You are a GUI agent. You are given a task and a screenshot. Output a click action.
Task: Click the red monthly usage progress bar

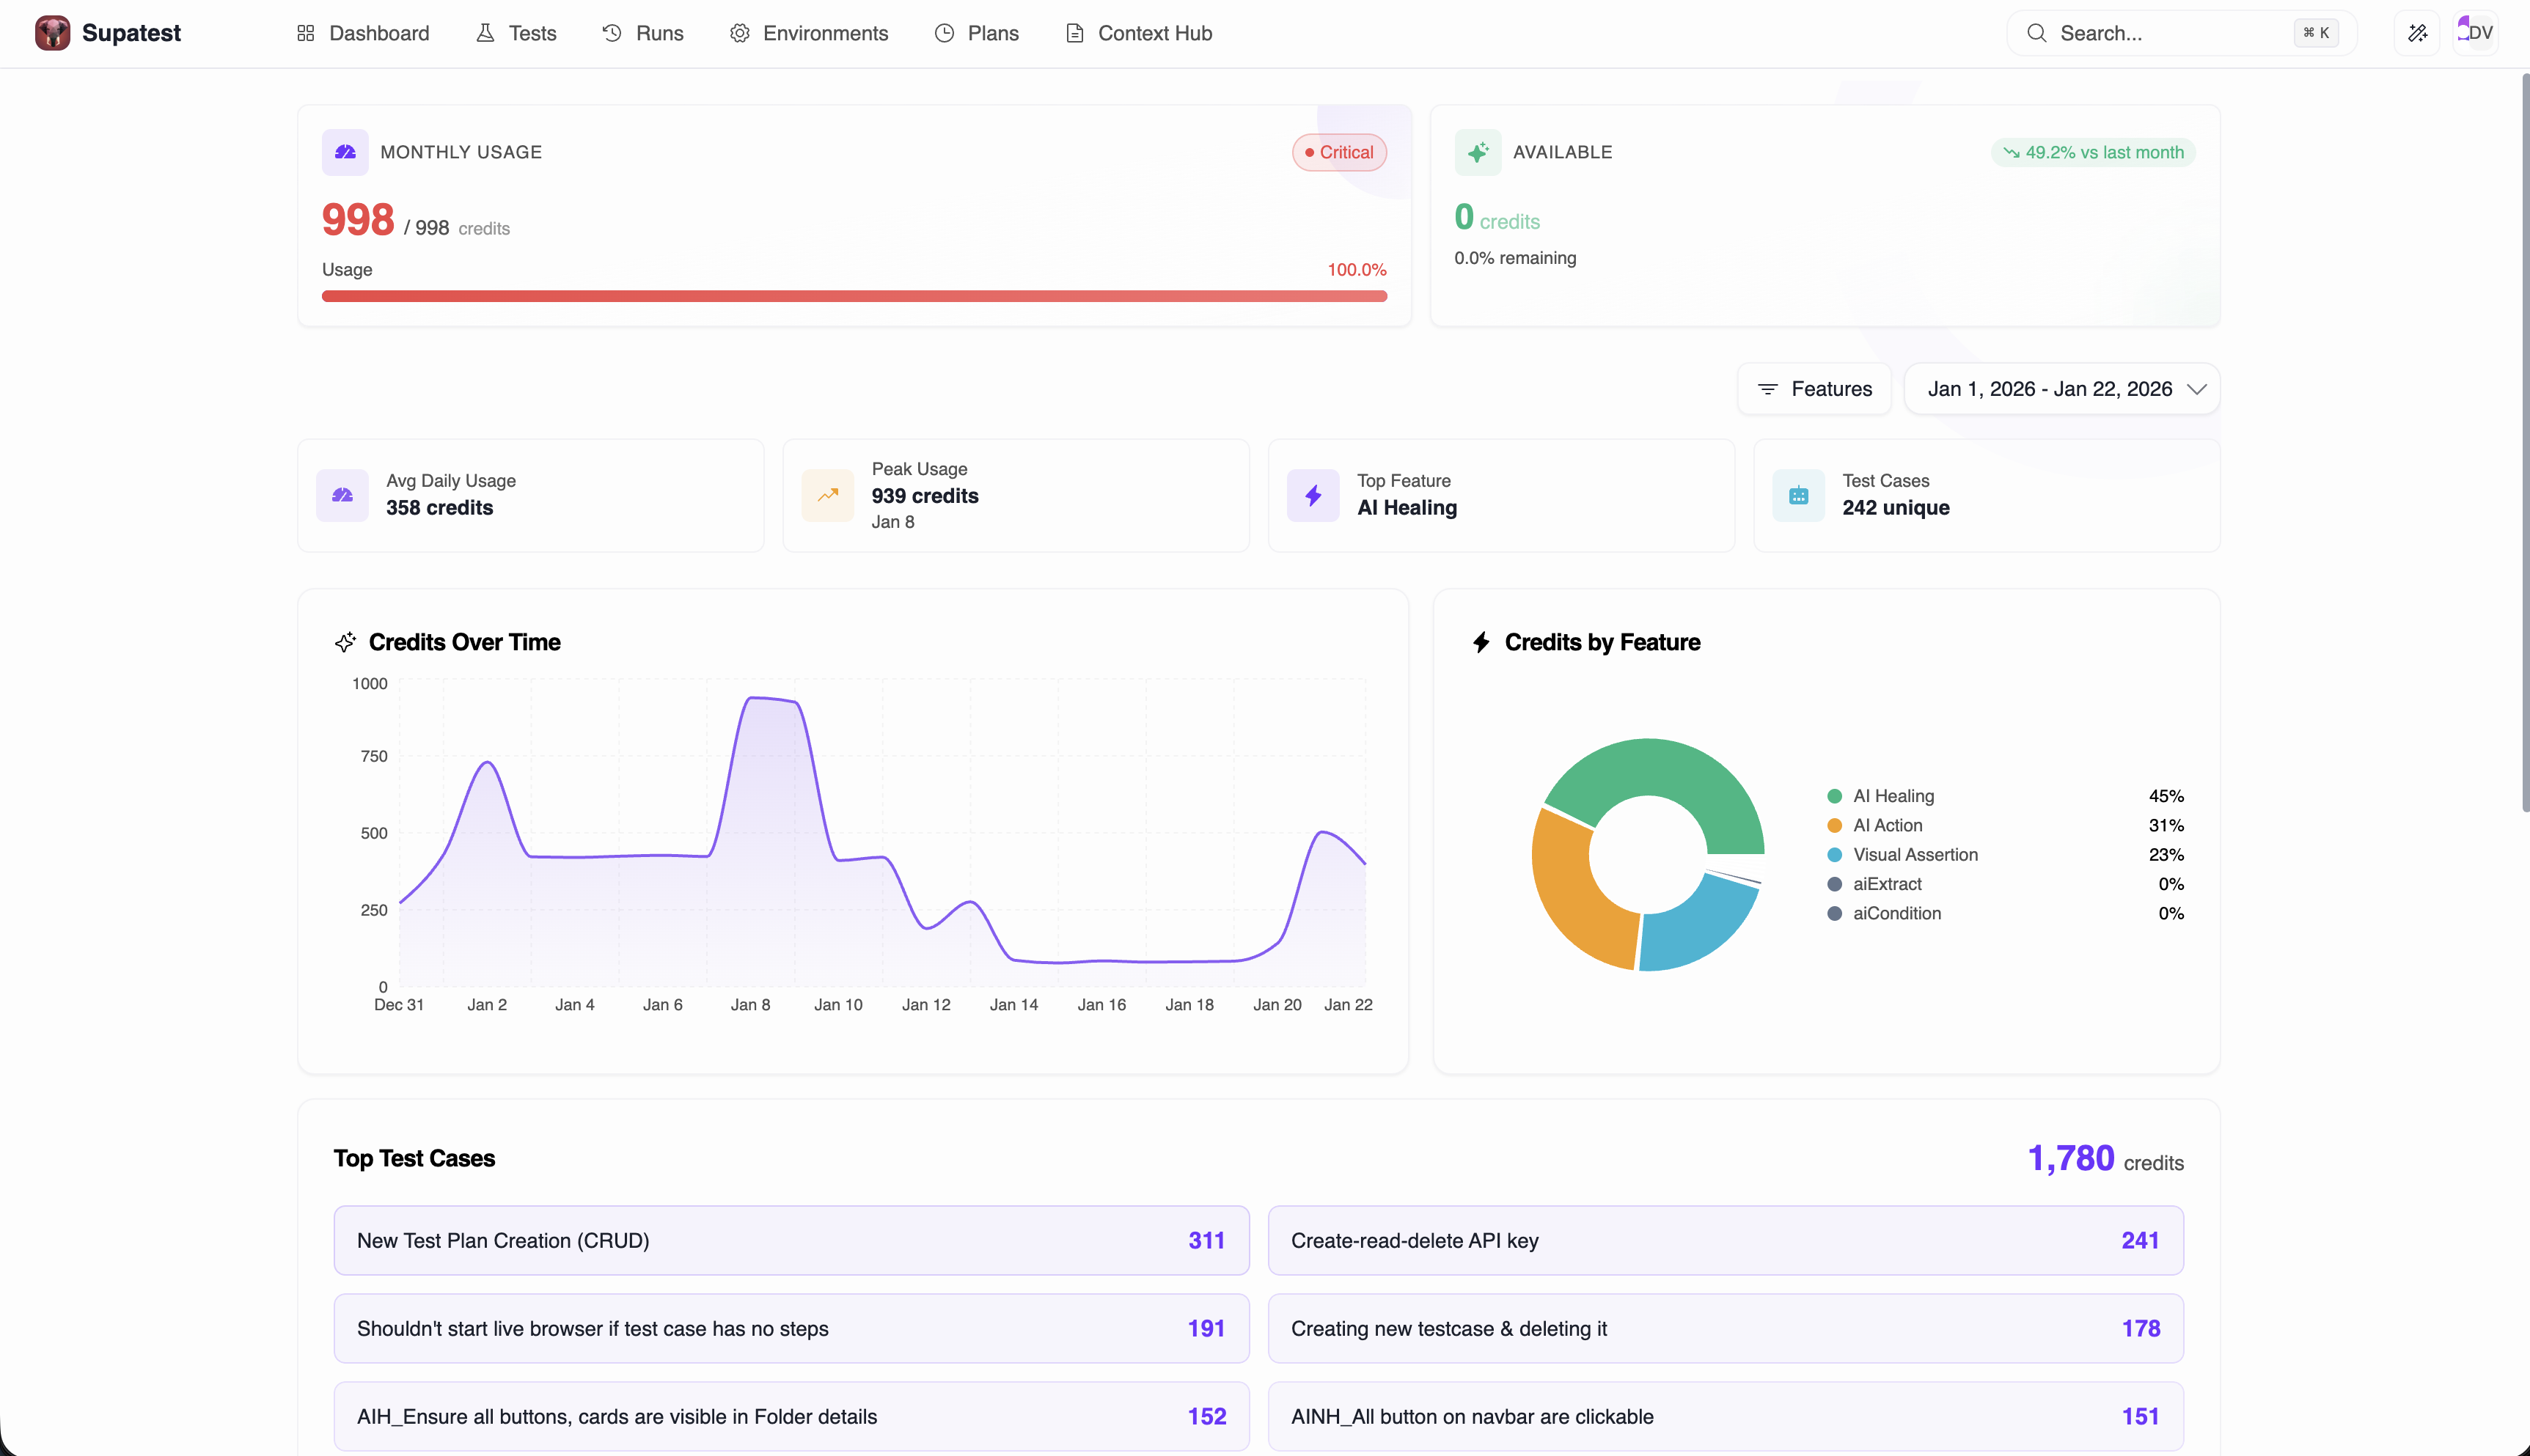pyautogui.click(x=853, y=296)
